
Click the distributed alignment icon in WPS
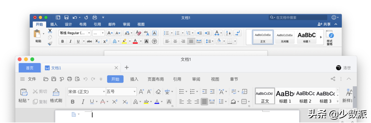click(212, 102)
